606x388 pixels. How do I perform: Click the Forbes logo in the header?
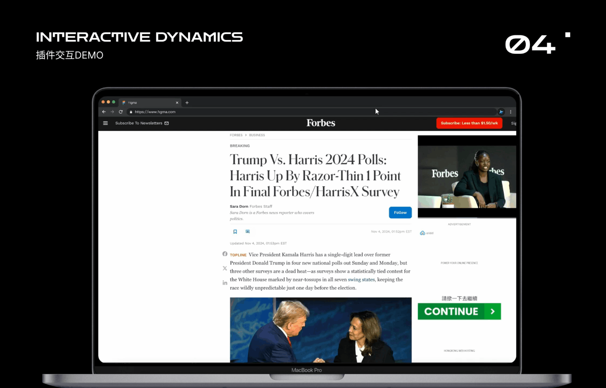click(321, 123)
